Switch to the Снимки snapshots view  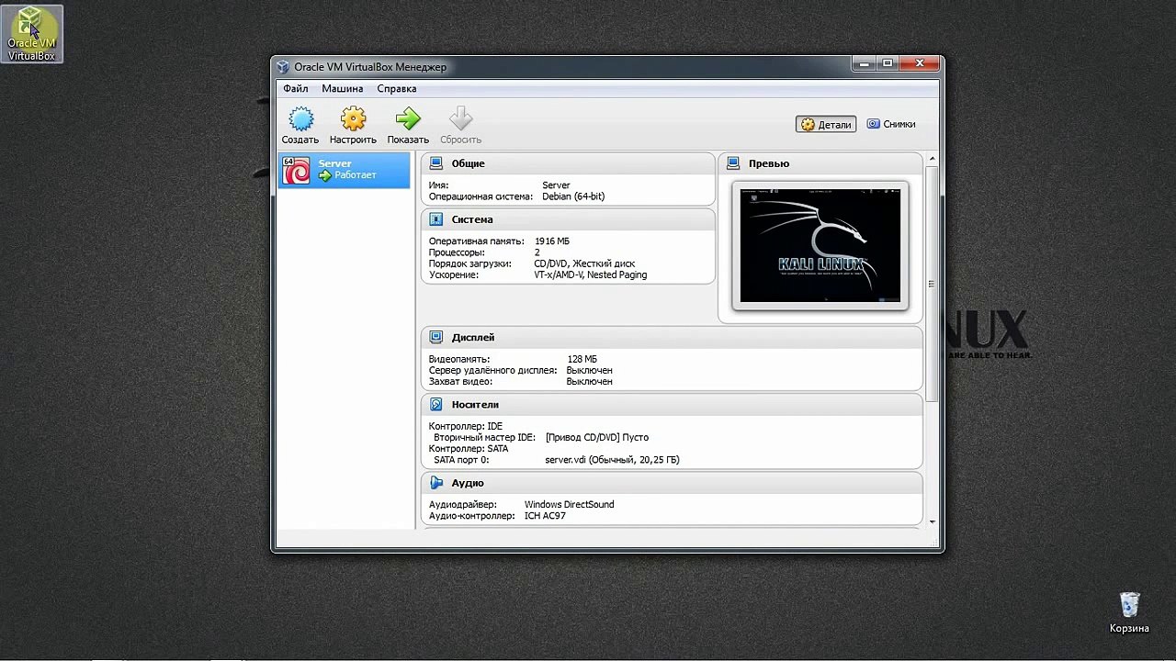(891, 124)
